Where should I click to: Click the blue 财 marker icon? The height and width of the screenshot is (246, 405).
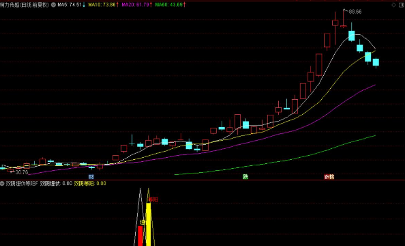[x=91, y=177]
